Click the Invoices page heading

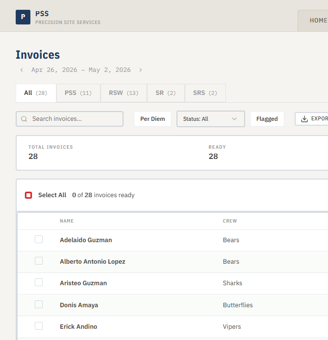click(x=38, y=55)
